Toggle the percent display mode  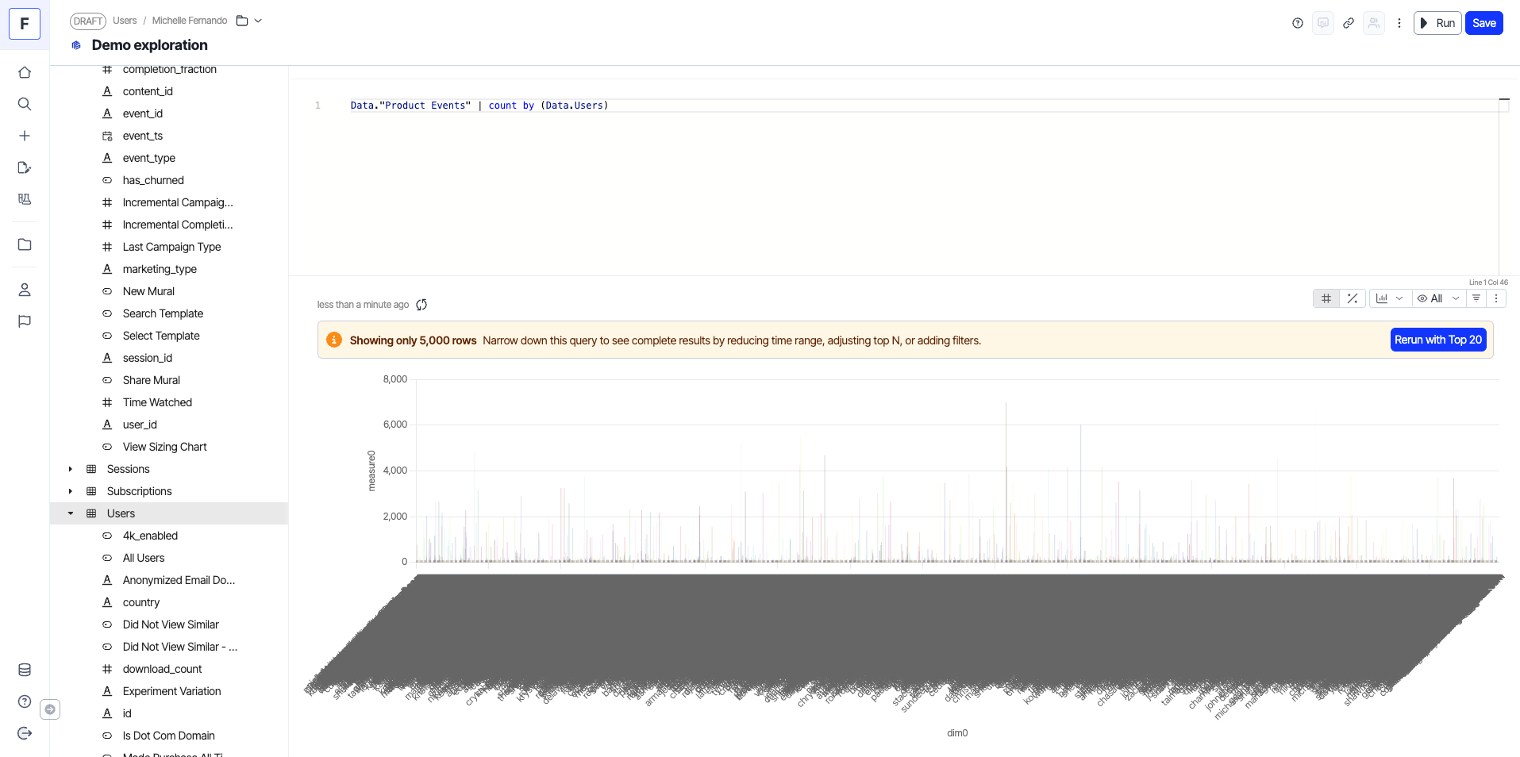[1353, 298]
